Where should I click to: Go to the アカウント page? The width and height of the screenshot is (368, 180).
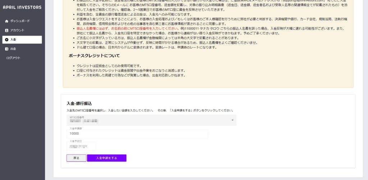click(17, 31)
